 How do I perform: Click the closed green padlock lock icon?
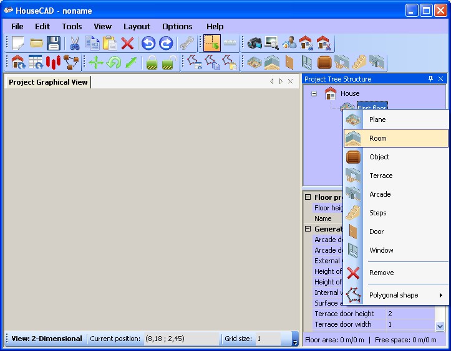(152, 62)
